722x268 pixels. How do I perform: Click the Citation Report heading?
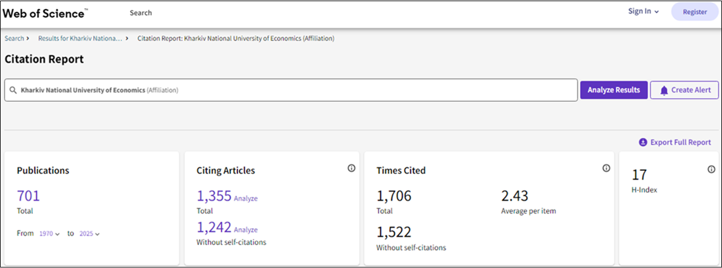44,60
